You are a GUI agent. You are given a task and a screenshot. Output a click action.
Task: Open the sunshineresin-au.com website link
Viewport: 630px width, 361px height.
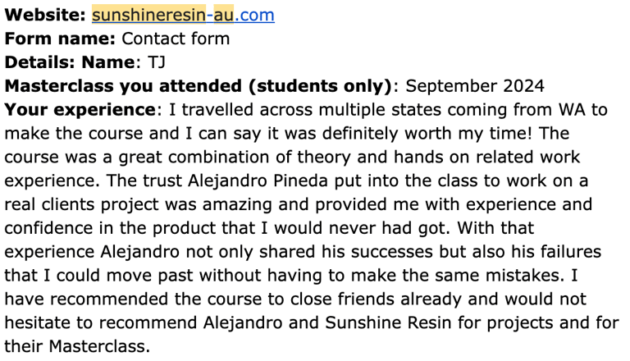pos(183,16)
